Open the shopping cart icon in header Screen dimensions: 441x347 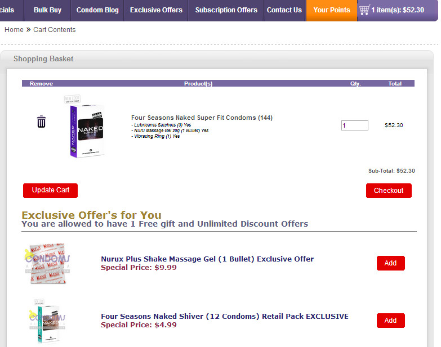click(x=364, y=10)
